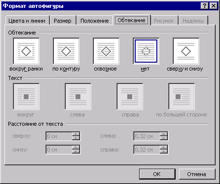Image resolution: width=220 pixels, height=184 pixels.
Task: Click the 'справа' distance input field
Action: tap(147, 149)
